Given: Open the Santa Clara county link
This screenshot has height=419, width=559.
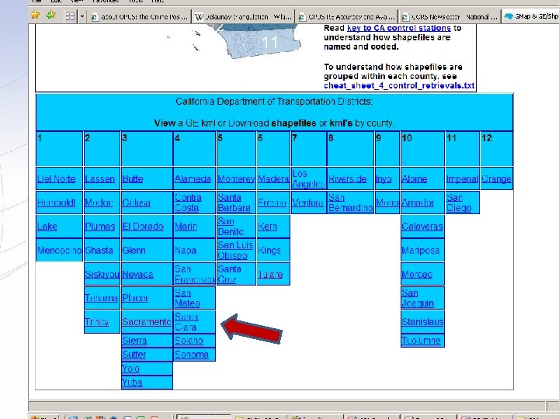Looking at the screenshot, I should pos(186,322).
